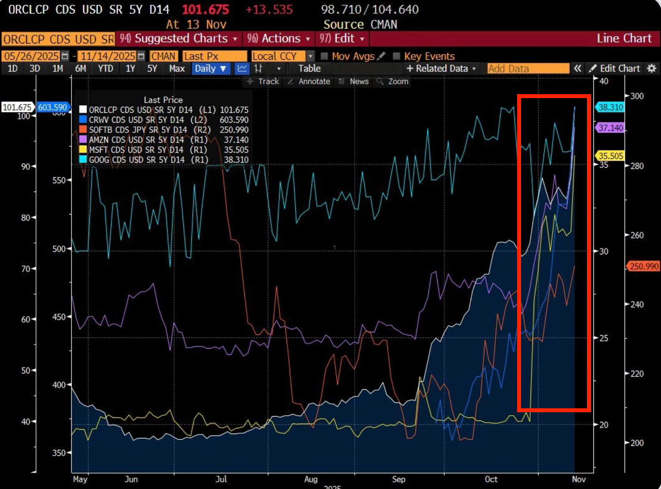Select the line chart type icon
Viewport: 661px width, 489px height.
[242, 68]
